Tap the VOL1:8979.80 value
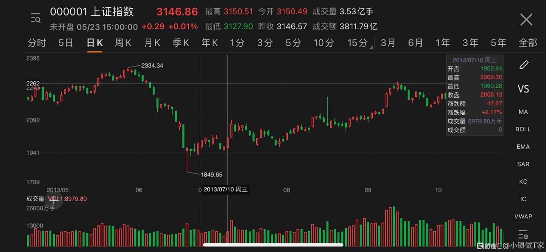The width and height of the screenshot is (546, 252). pyautogui.click(x=67, y=199)
